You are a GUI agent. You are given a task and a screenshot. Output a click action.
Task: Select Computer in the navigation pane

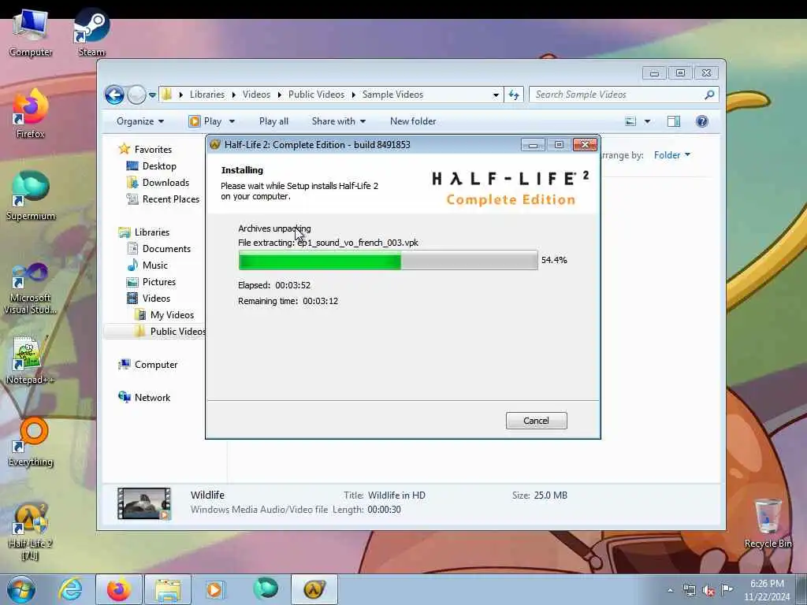pyautogui.click(x=148, y=365)
